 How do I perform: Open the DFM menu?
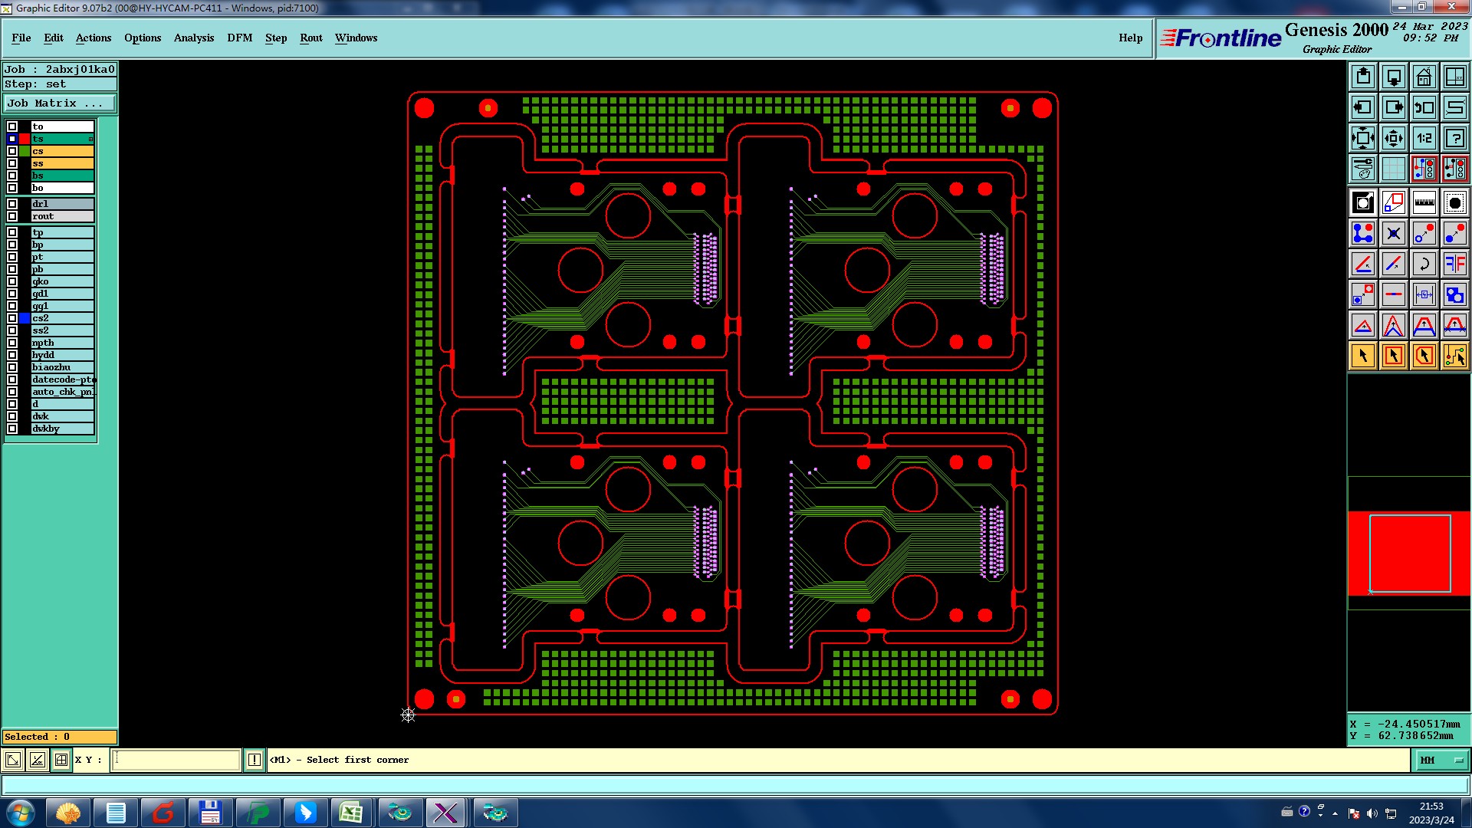[239, 38]
